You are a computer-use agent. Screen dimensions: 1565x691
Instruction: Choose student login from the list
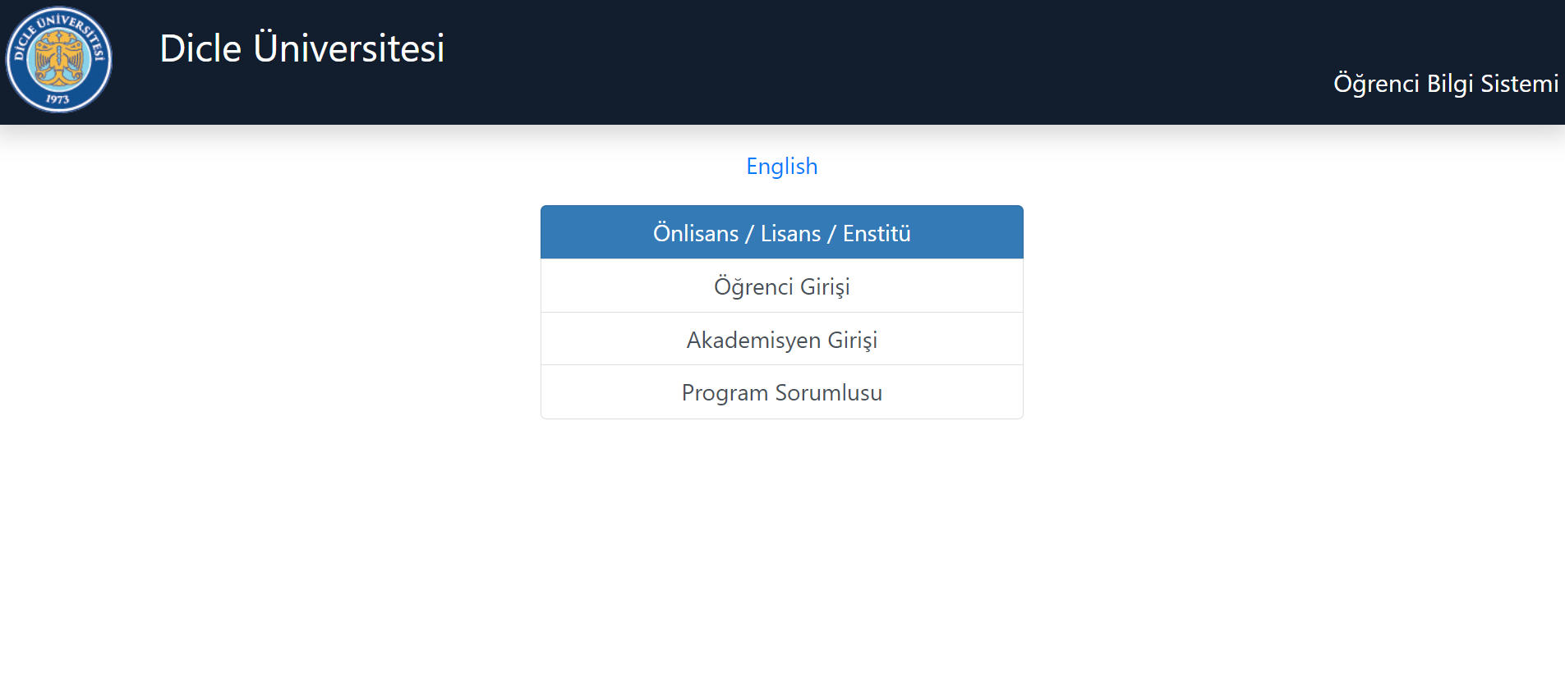(x=781, y=286)
